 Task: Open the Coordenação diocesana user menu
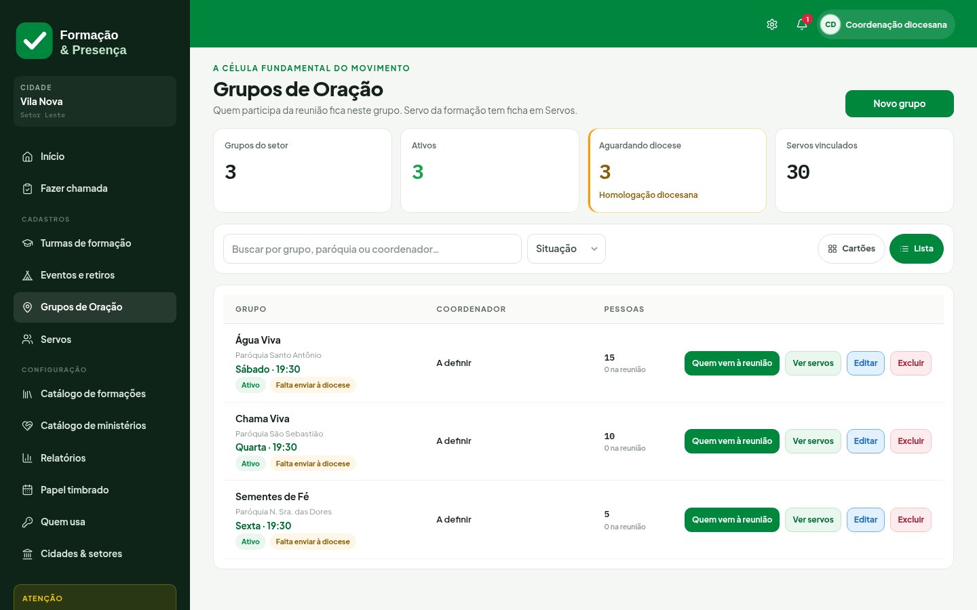tap(887, 24)
